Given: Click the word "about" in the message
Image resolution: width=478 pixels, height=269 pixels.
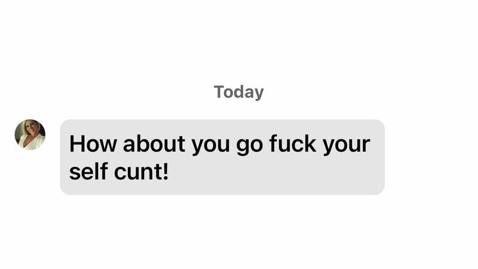Looking at the screenshot, I should pos(154,143).
